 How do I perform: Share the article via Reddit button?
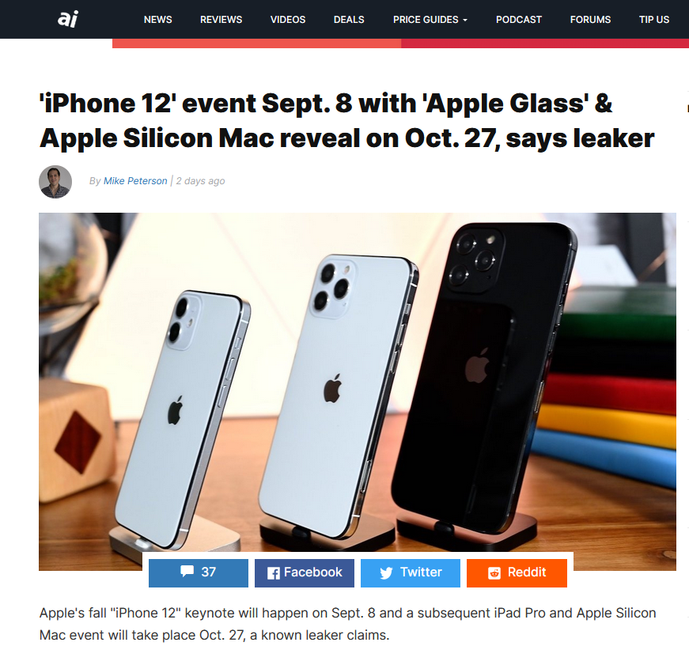pyautogui.click(x=517, y=573)
